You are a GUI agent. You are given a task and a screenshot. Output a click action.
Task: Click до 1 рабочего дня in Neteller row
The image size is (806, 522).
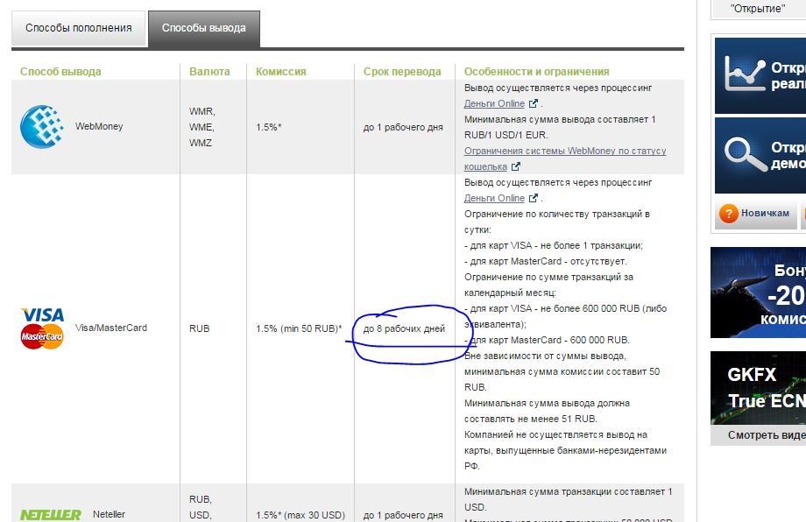point(403,515)
